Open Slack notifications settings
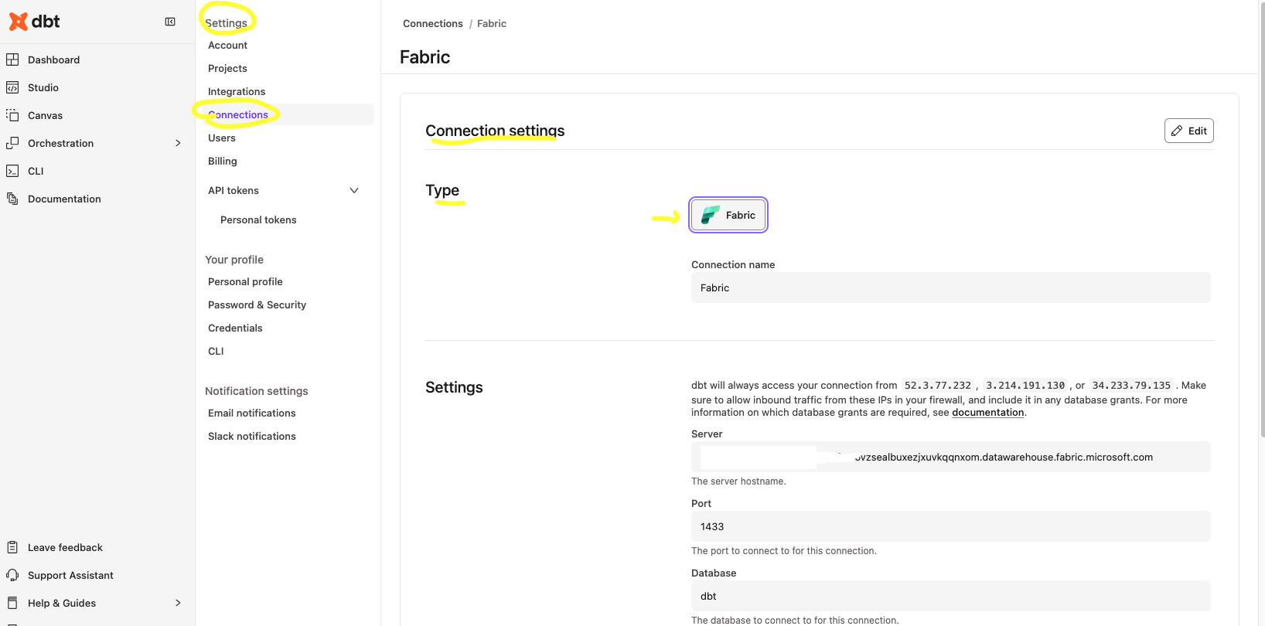This screenshot has height=626, width=1265. [x=252, y=436]
